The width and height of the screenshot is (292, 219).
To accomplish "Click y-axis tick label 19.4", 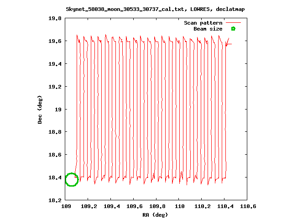I will coord(55,64).
